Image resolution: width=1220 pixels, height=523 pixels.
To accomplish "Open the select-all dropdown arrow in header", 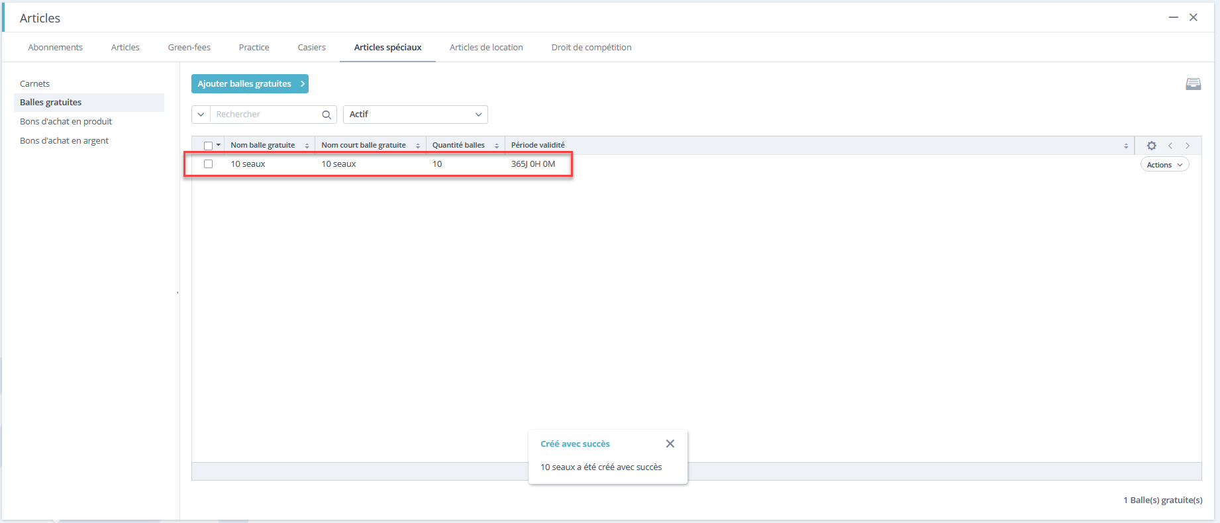I will click(219, 145).
